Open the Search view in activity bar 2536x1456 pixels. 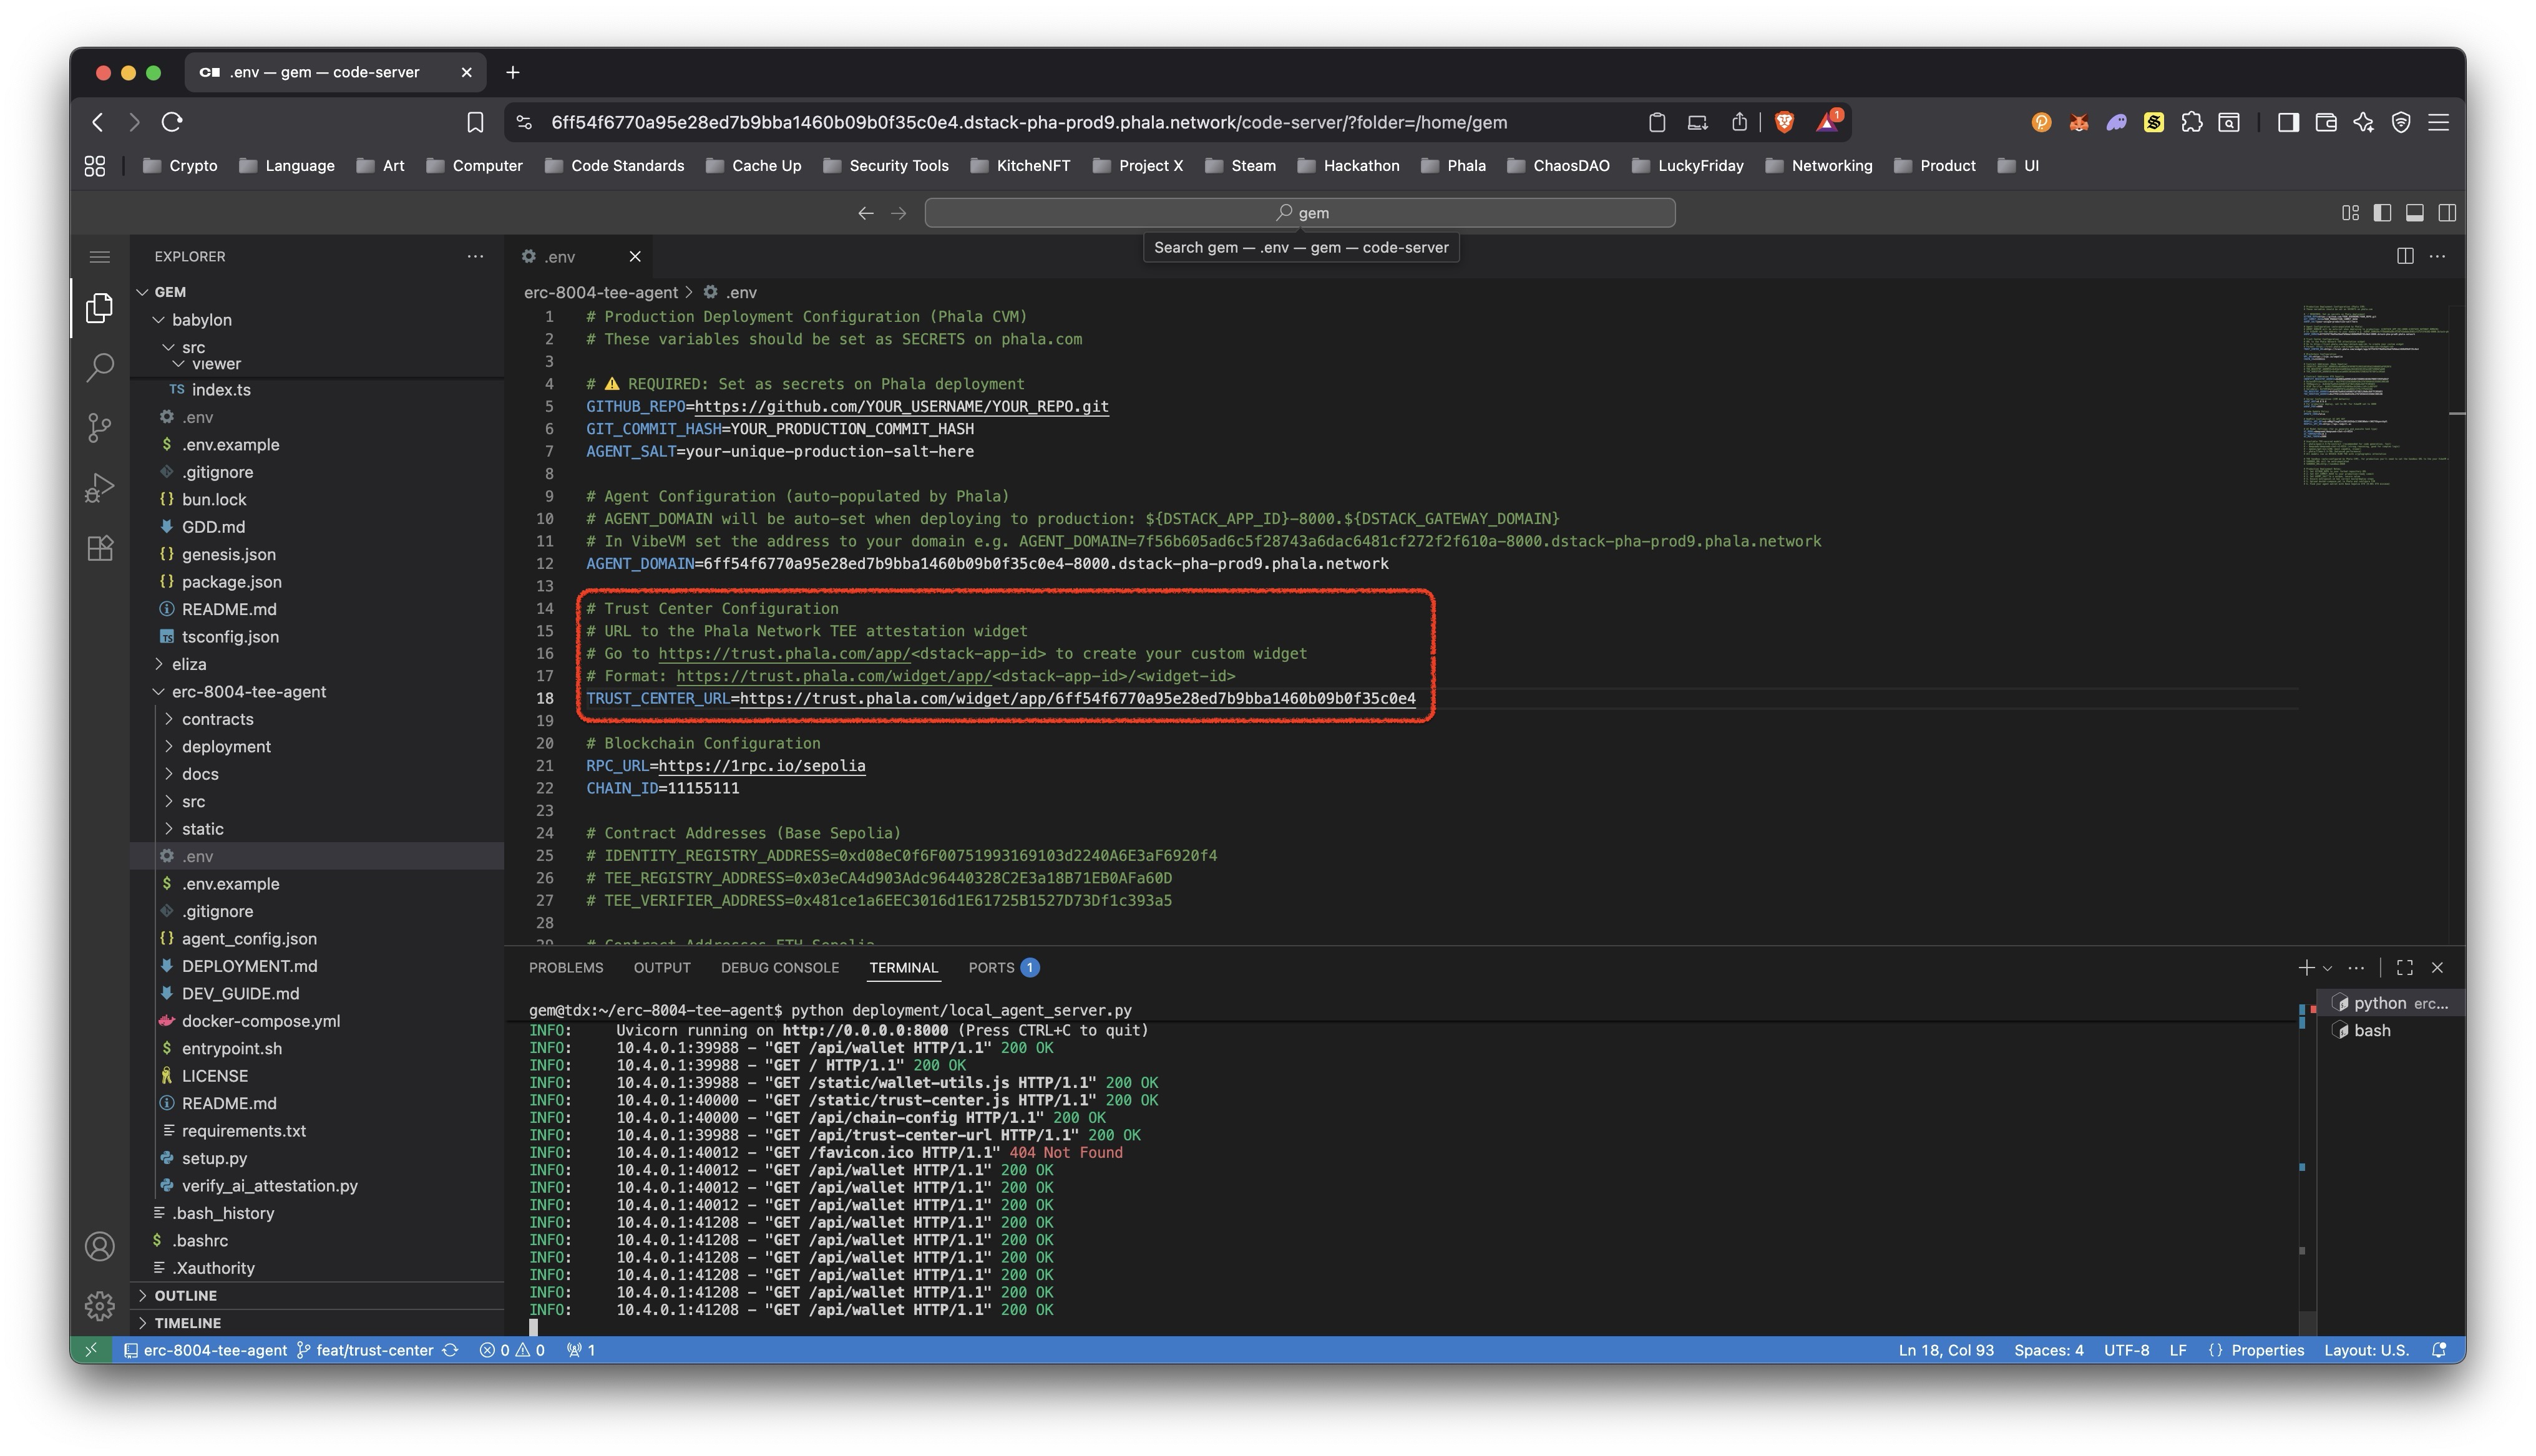99,367
